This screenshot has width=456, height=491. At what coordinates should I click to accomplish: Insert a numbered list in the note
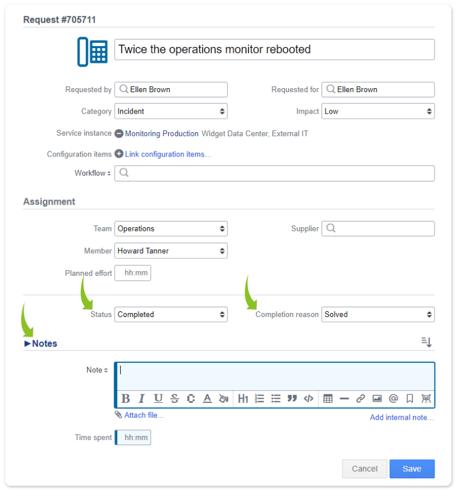click(259, 399)
